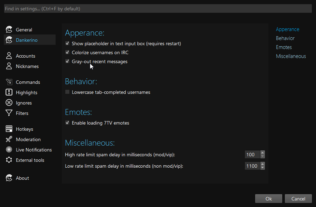Open the General settings page
The image size is (316, 207).
(x=24, y=30)
